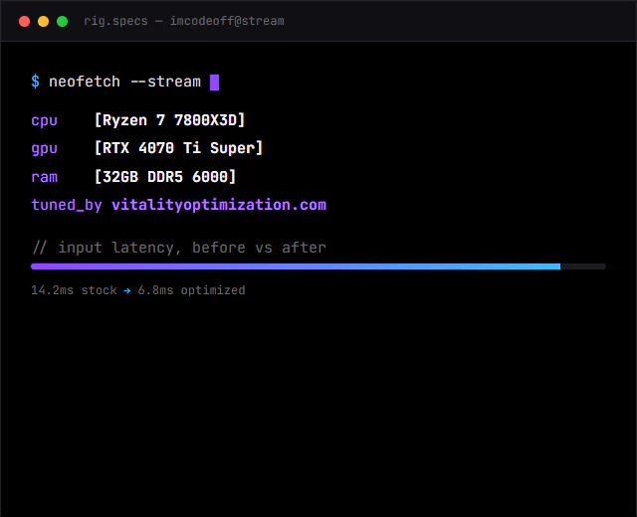Select the RTX 4070 Ti Super value

(x=178, y=148)
